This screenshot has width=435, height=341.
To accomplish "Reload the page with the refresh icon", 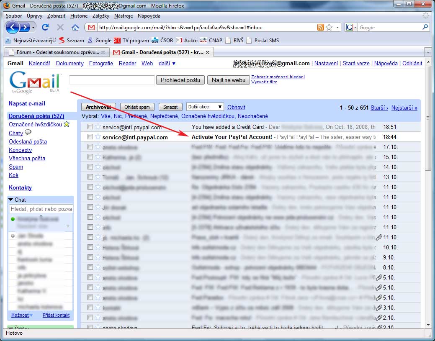I will click(x=45, y=27).
